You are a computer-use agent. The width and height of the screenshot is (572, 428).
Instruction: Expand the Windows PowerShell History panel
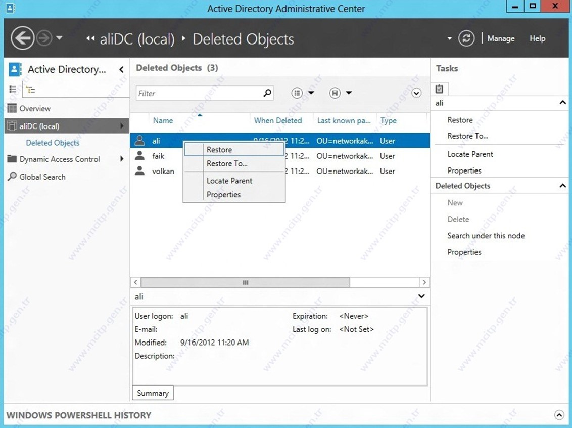click(559, 415)
